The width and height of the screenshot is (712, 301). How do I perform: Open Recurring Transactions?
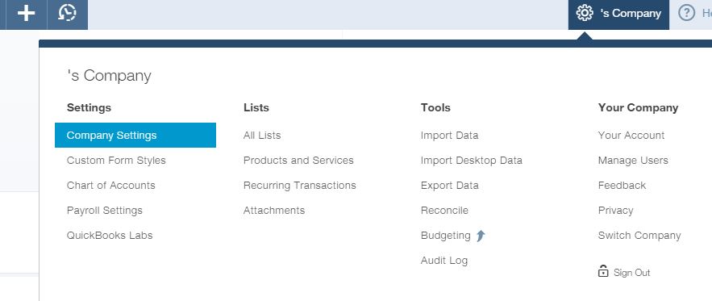click(300, 186)
